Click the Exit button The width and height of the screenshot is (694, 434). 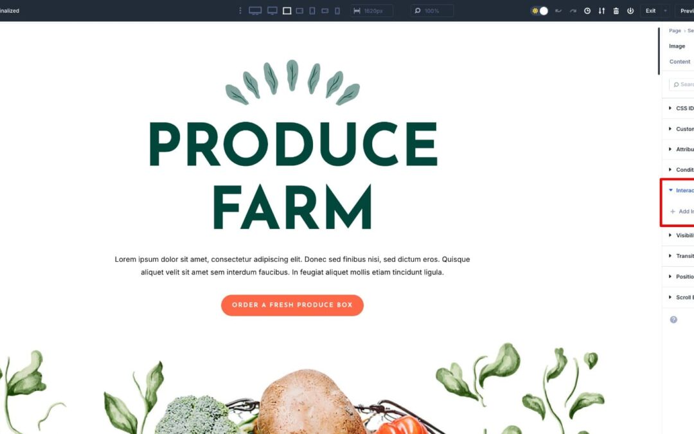650,11
